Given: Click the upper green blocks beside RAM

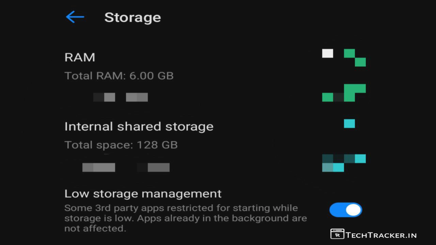Looking at the screenshot, I should tap(355, 58).
